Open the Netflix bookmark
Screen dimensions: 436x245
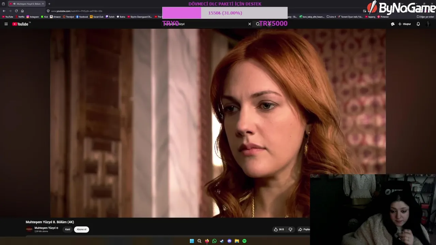pyautogui.click(x=20, y=17)
